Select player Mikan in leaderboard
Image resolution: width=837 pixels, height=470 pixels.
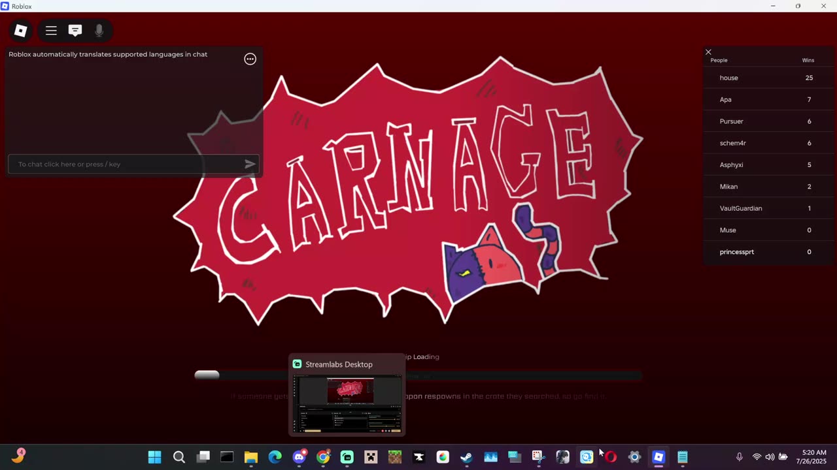[770, 187]
